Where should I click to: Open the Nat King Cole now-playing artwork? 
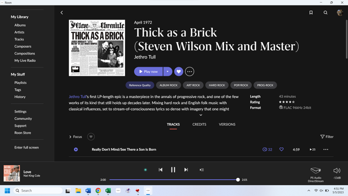[12, 173]
